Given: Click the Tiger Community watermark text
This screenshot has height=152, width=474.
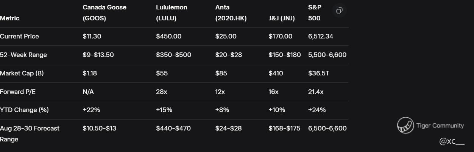Looking at the screenshot, I should [440, 126].
